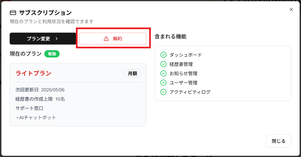Image resolution: width=301 pixels, height=157 pixels.
Task: Click the プラン変更 button
Action: point(43,38)
